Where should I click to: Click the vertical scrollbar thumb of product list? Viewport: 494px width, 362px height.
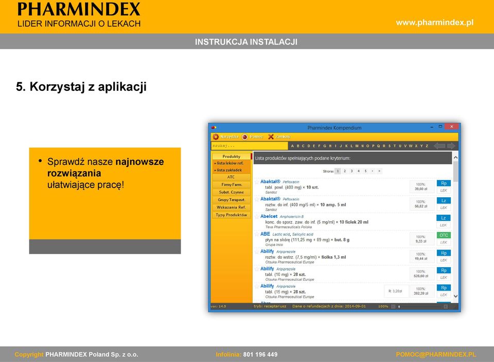click(x=455, y=171)
